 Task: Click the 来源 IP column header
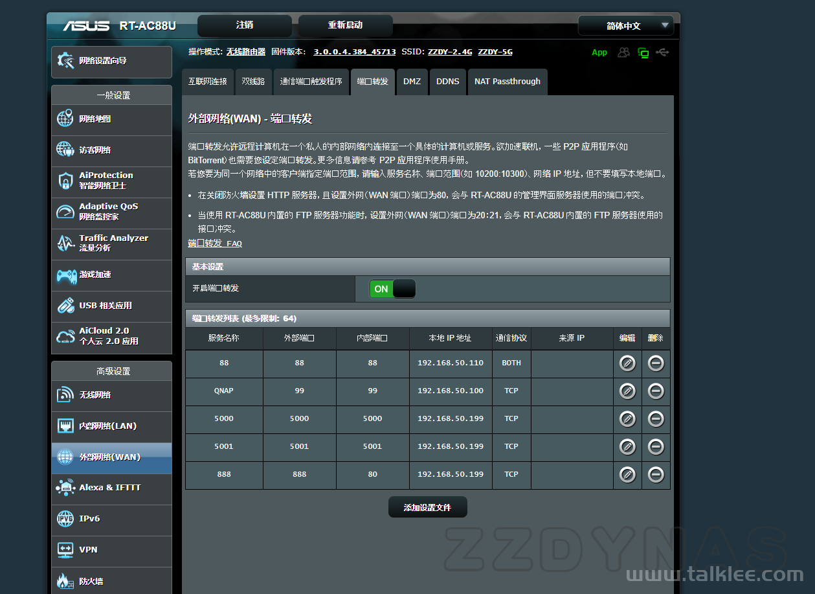(572, 338)
